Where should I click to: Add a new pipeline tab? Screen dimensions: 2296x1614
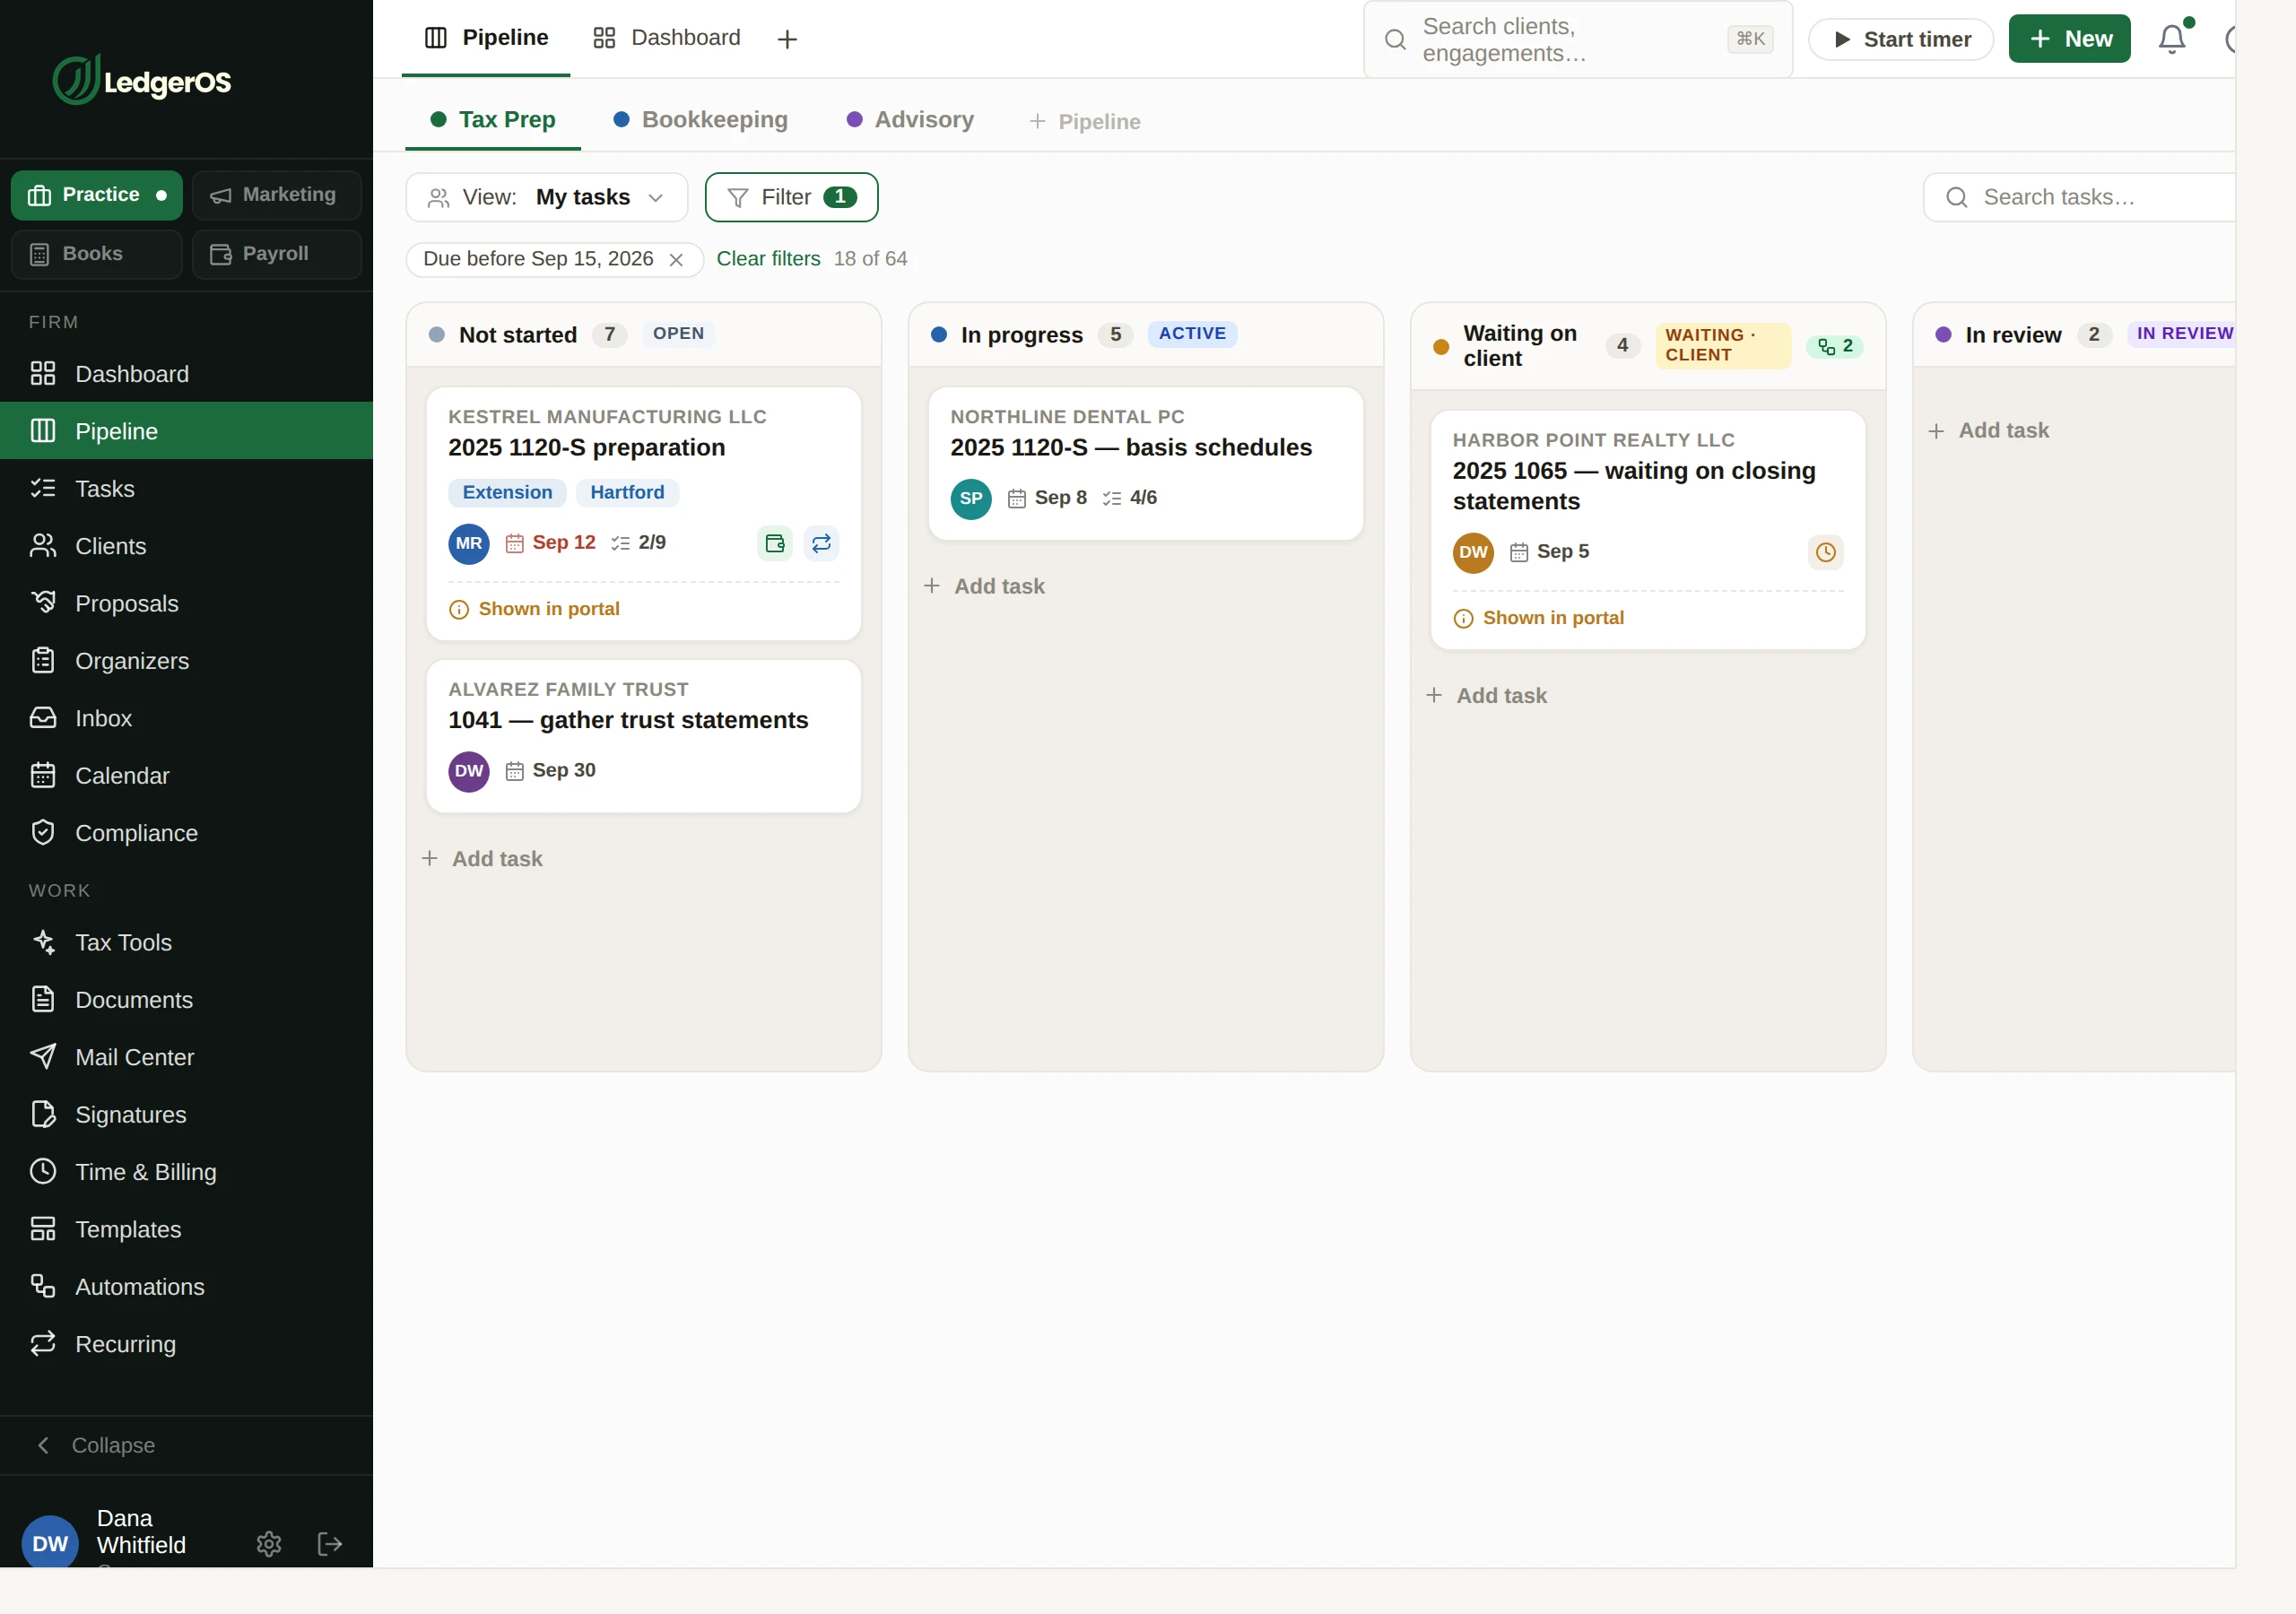coord(1085,122)
